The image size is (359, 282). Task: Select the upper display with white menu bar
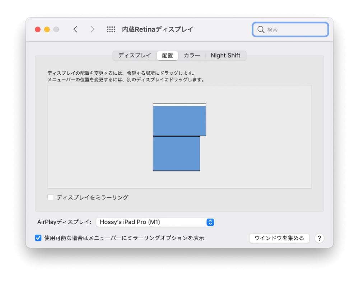point(179,119)
